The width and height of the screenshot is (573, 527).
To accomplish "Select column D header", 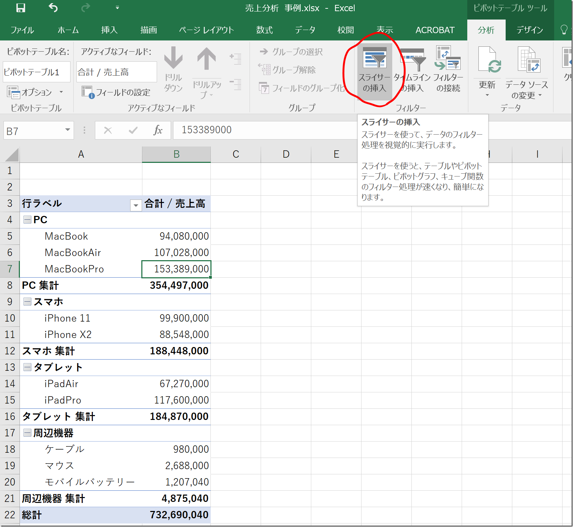I will [x=286, y=154].
